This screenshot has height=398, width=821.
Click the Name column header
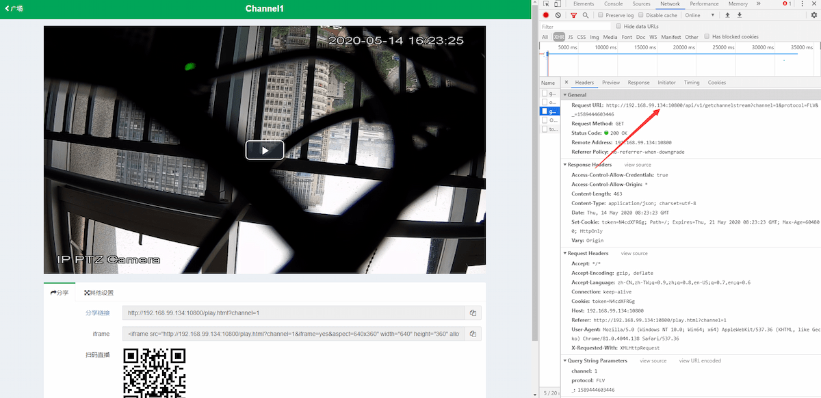pos(549,82)
